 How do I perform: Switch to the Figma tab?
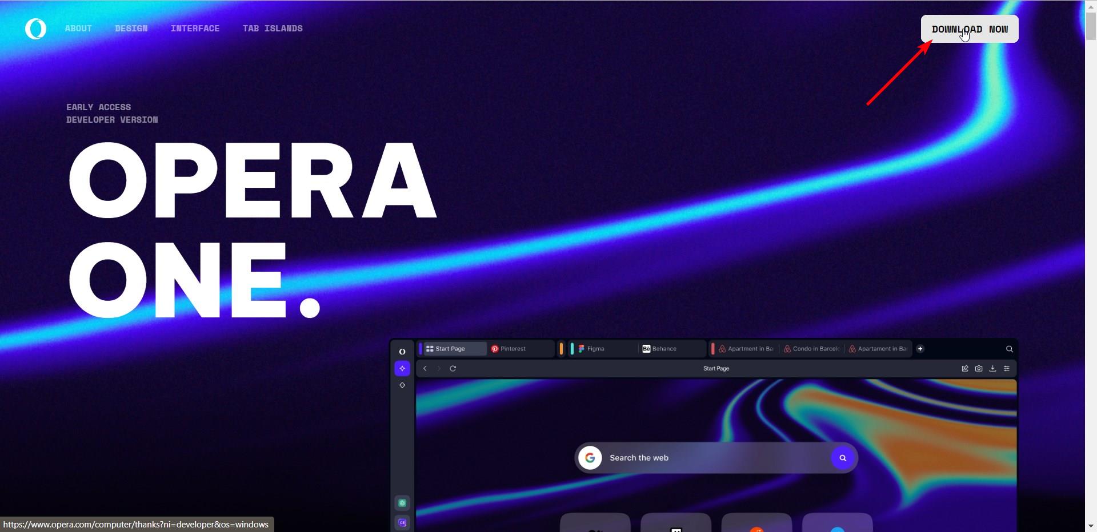tap(606, 349)
